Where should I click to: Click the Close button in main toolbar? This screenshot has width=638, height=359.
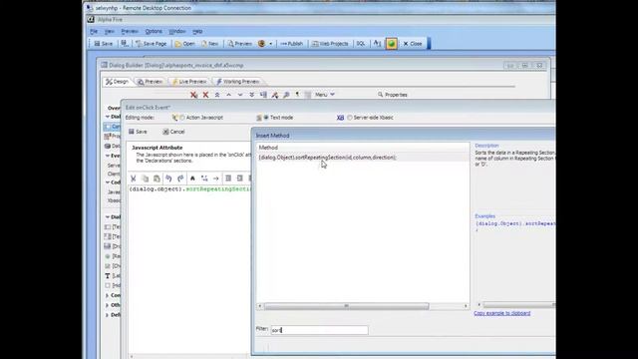click(x=412, y=44)
